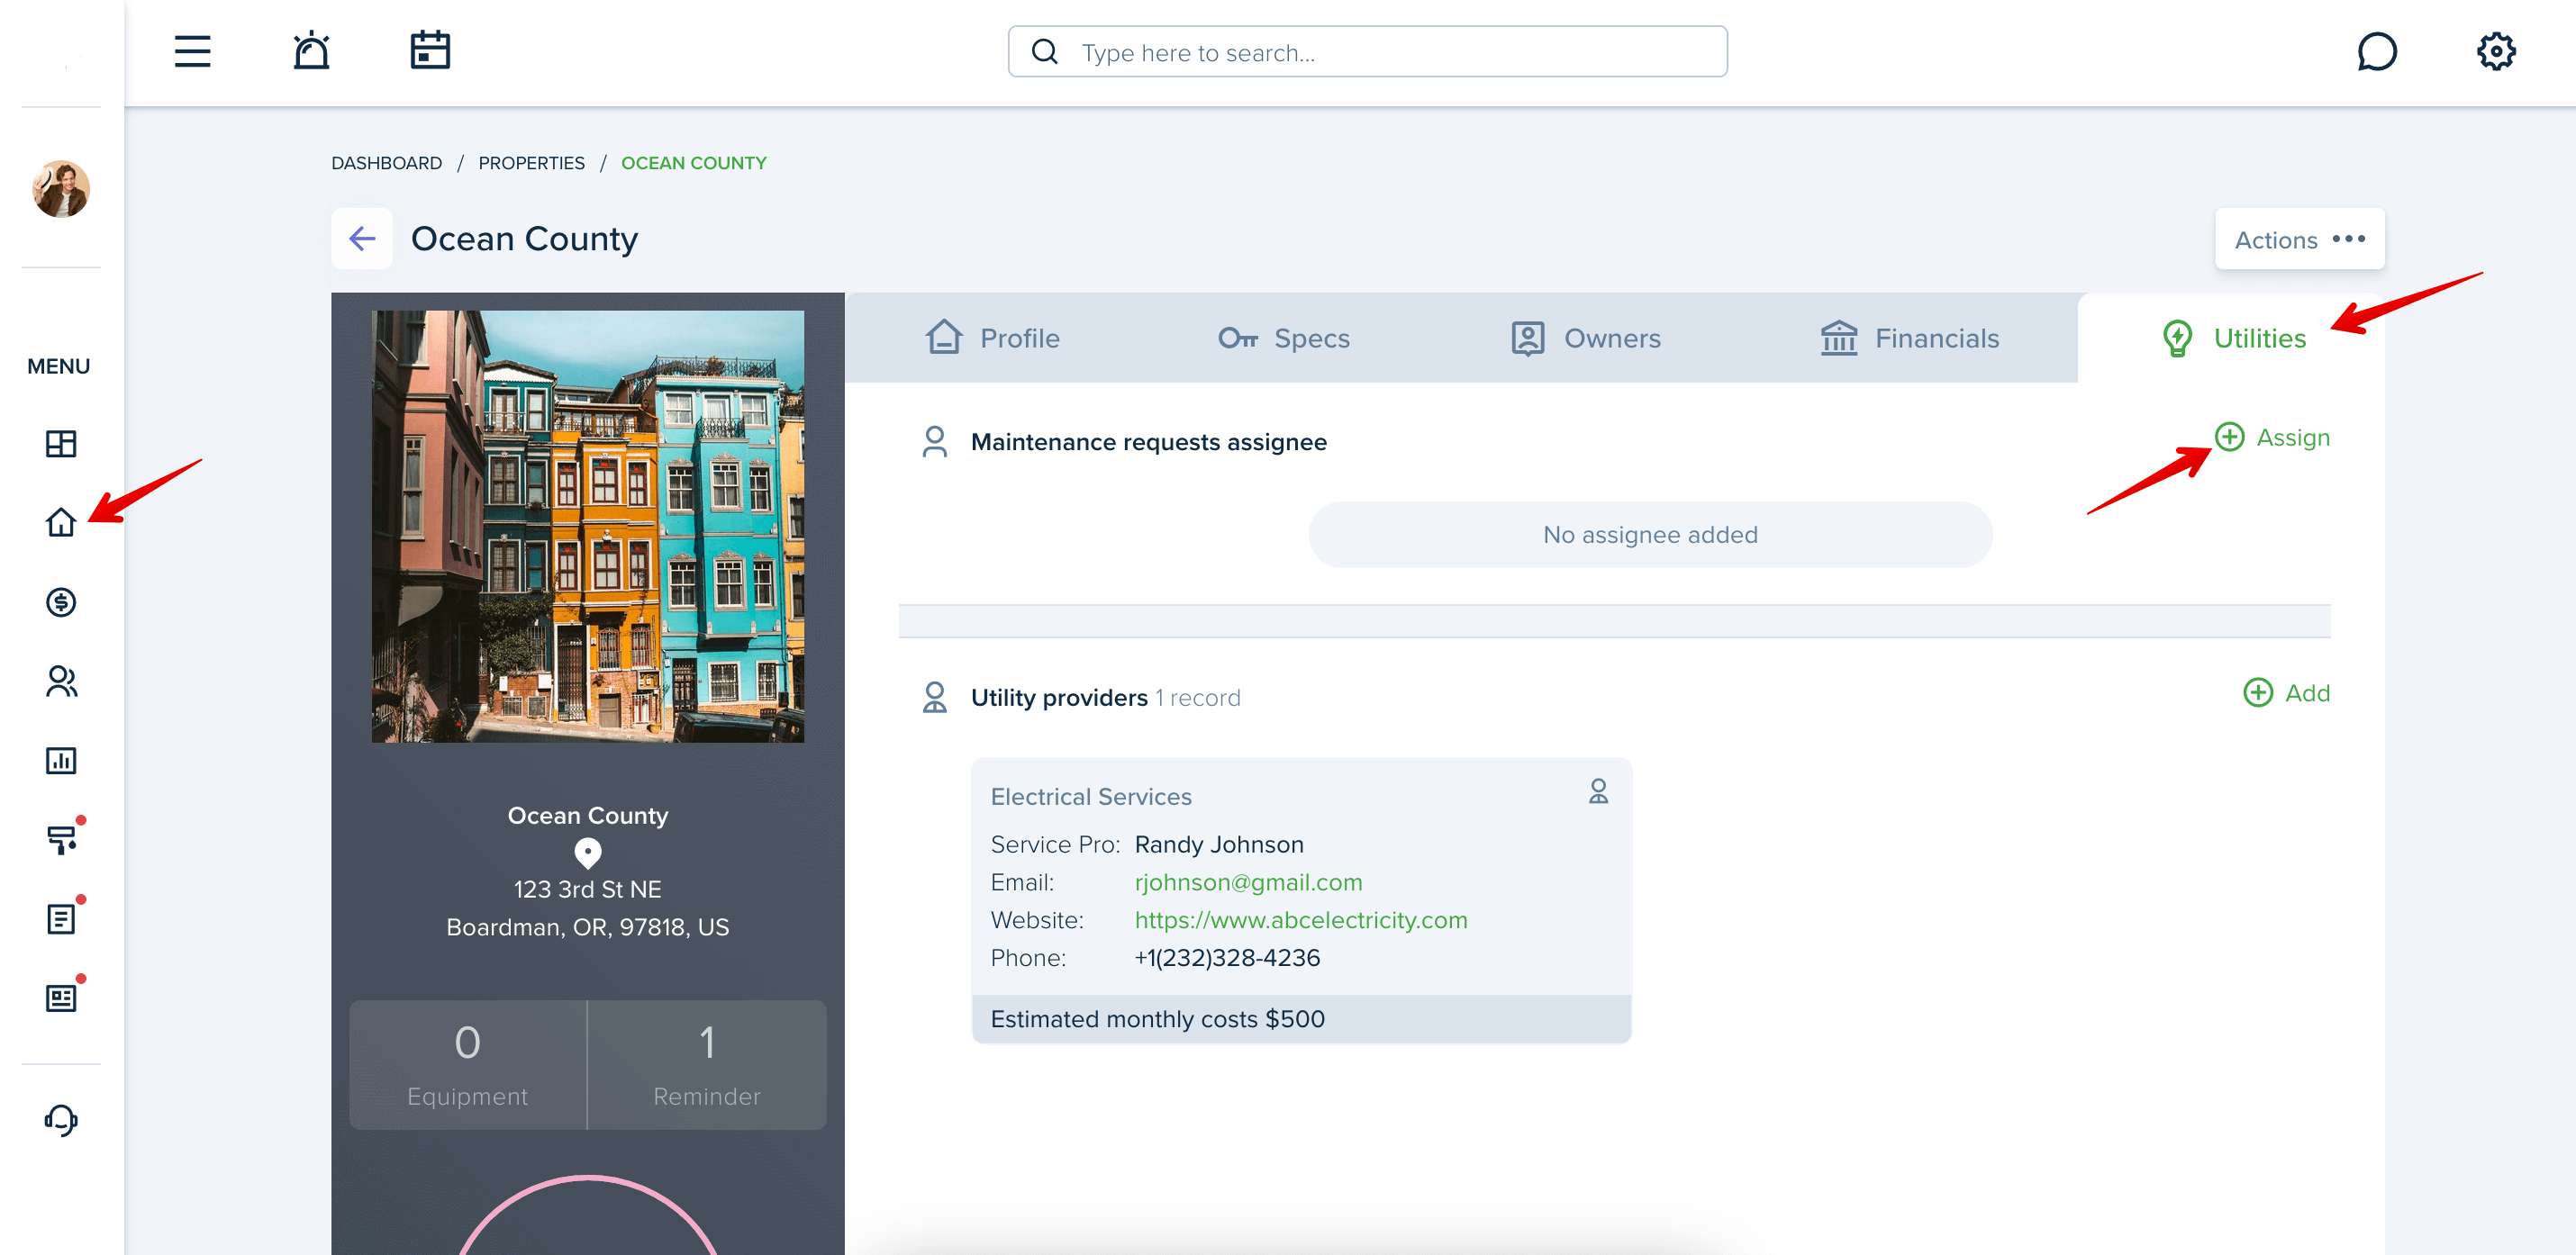Open the 0 Equipment counter
Viewport: 2576px width, 1255px height.
coord(467,1065)
